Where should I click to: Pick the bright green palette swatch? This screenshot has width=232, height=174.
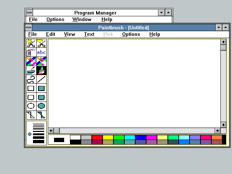tap(119, 137)
